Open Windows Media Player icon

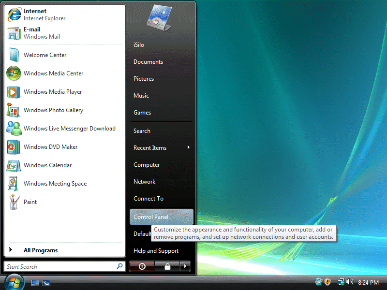pyautogui.click(x=14, y=92)
